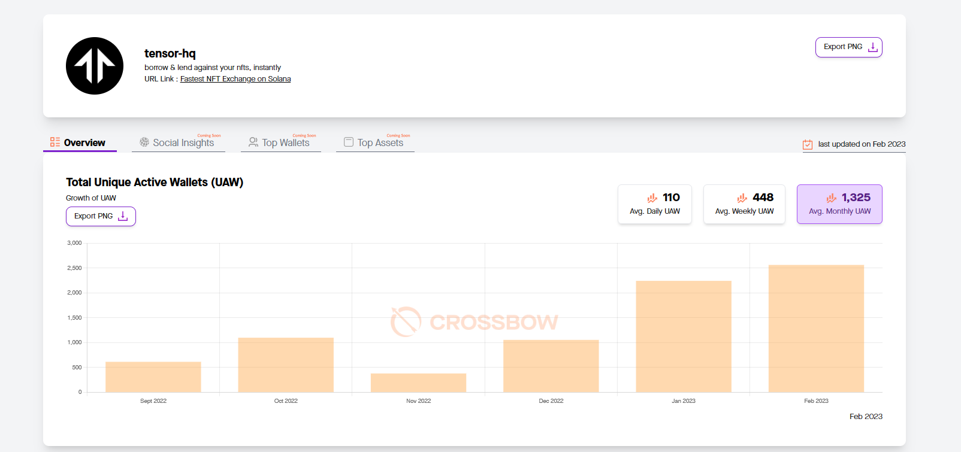Viewport: 961px width, 452px height.
Task: Click the tensor-hq title text
Action: click(x=170, y=53)
